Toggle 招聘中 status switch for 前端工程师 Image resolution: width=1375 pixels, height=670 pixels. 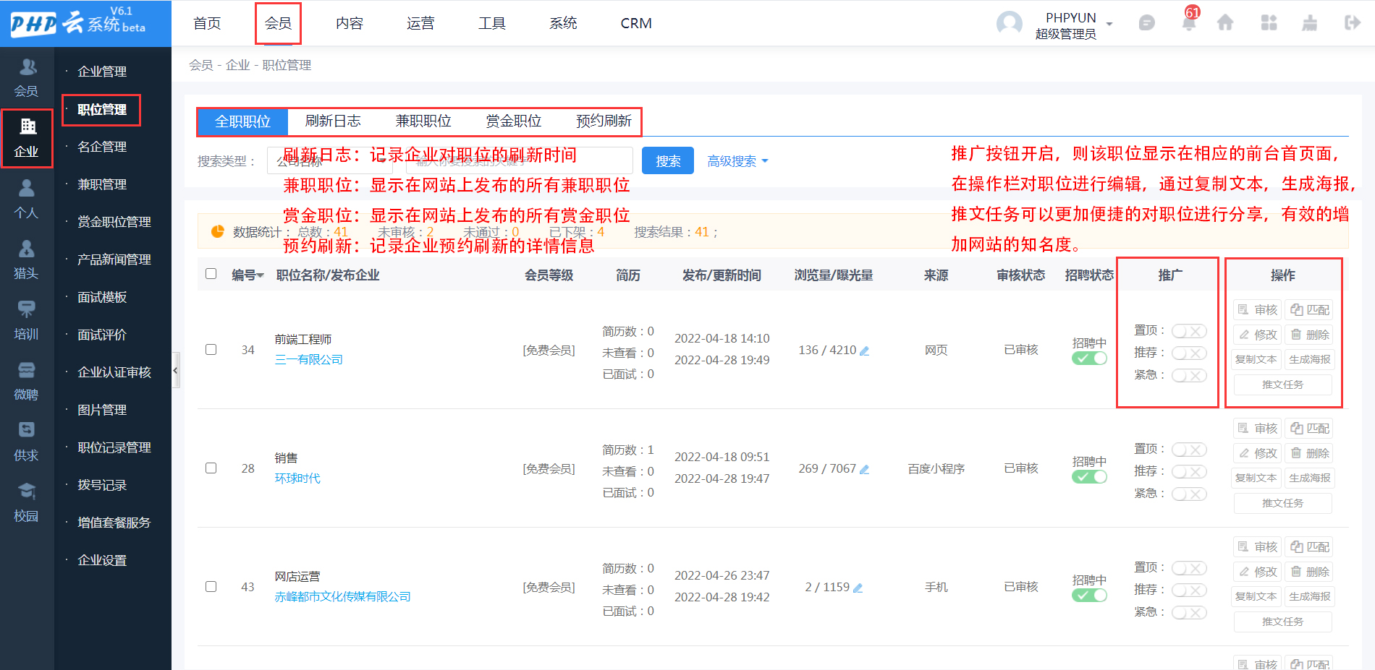point(1089,358)
